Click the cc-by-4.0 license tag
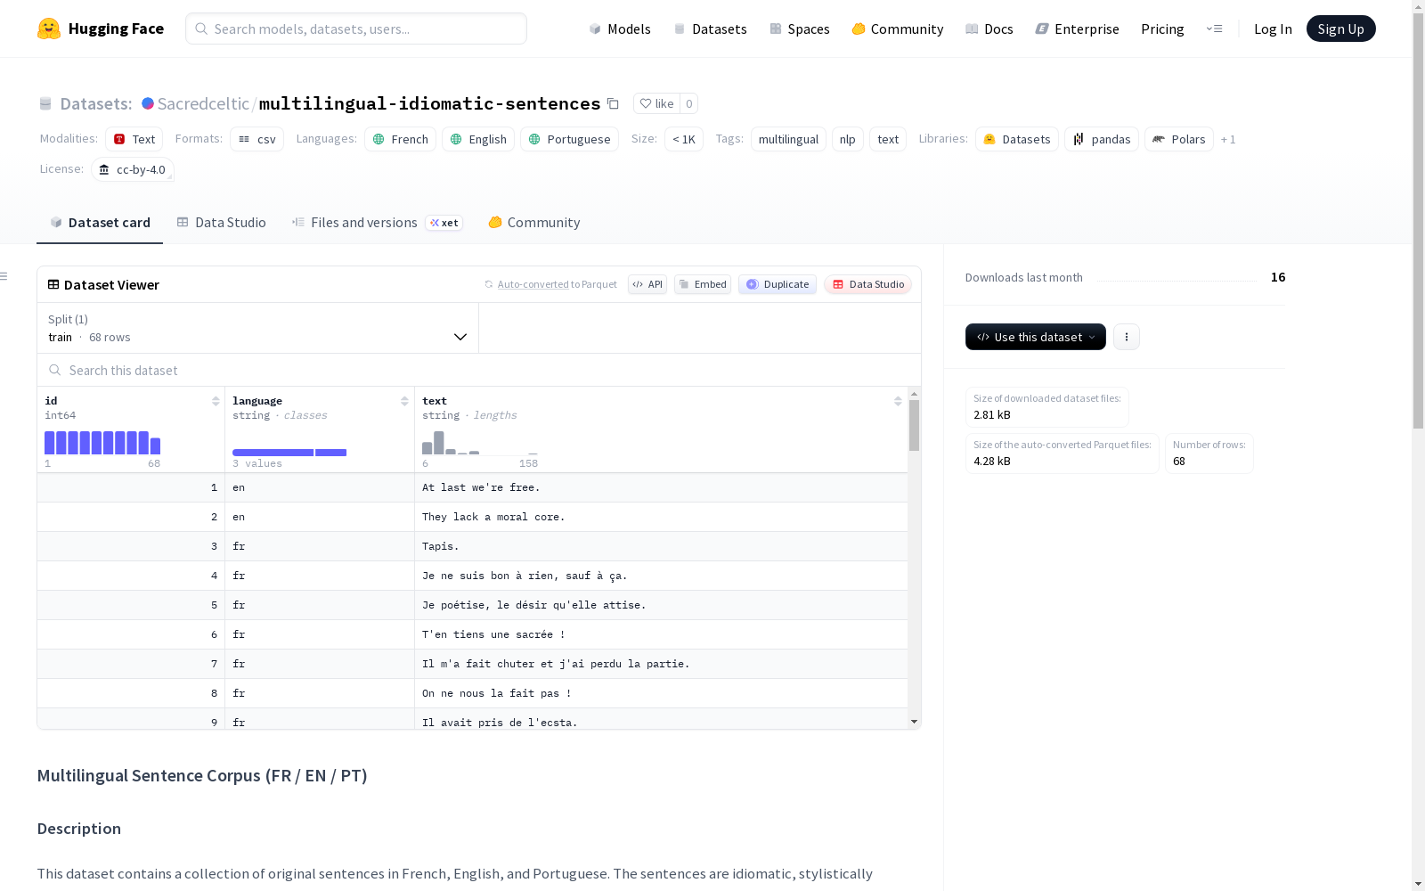This screenshot has height=891, width=1425. pyautogui.click(x=133, y=169)
